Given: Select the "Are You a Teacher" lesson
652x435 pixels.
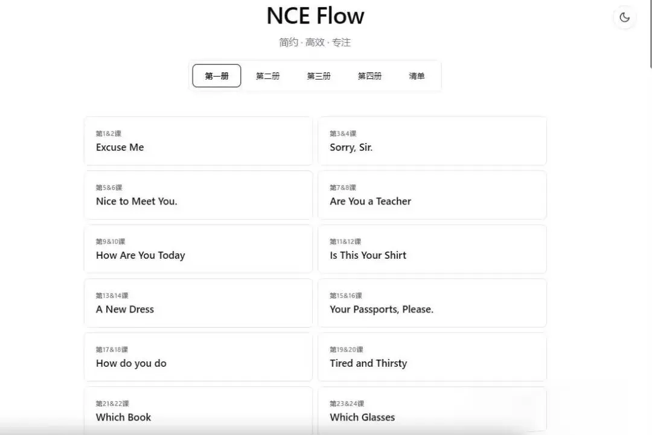Looking at the screenshot, I should [x=432, y=195].
